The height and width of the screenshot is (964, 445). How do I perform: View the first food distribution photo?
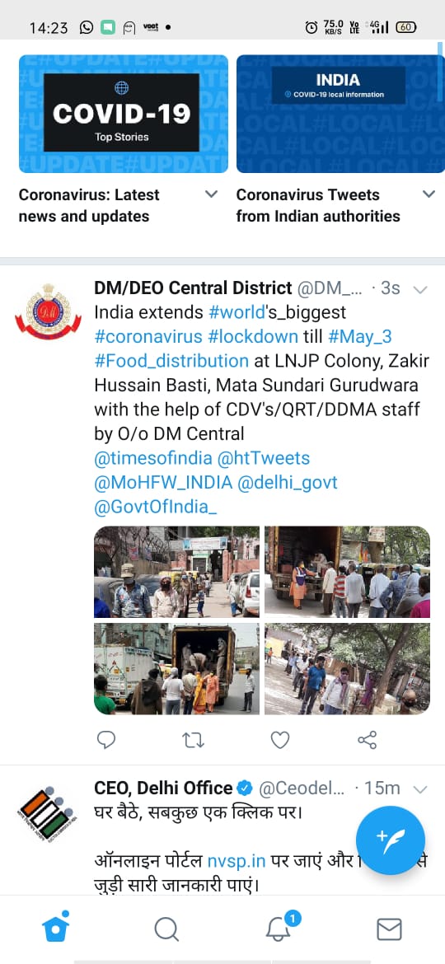[x=176, y=572]
